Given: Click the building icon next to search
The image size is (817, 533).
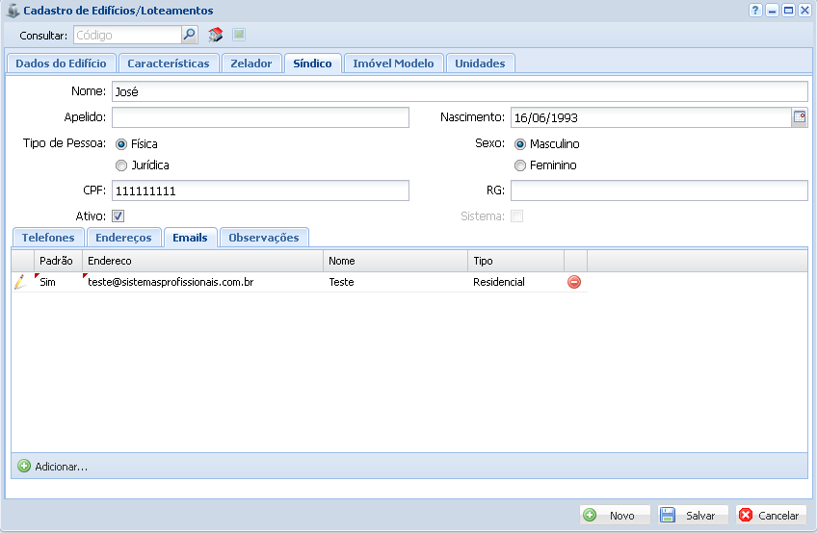Looking at the screenshot, I should click(x=216, y=35).
